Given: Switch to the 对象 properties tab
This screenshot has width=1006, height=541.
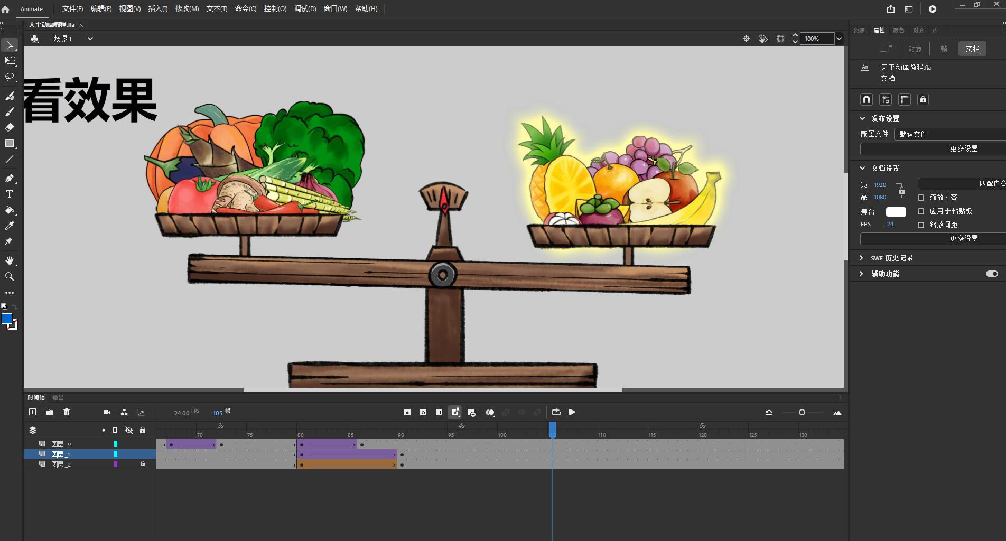Looking at the screenshot, I should point(915,49).
